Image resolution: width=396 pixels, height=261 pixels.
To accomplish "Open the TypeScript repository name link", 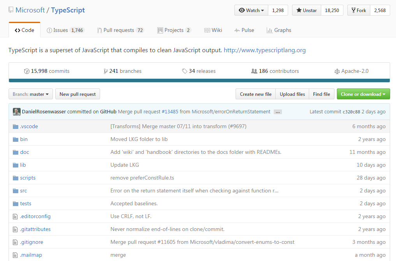I will click(68, 10).
